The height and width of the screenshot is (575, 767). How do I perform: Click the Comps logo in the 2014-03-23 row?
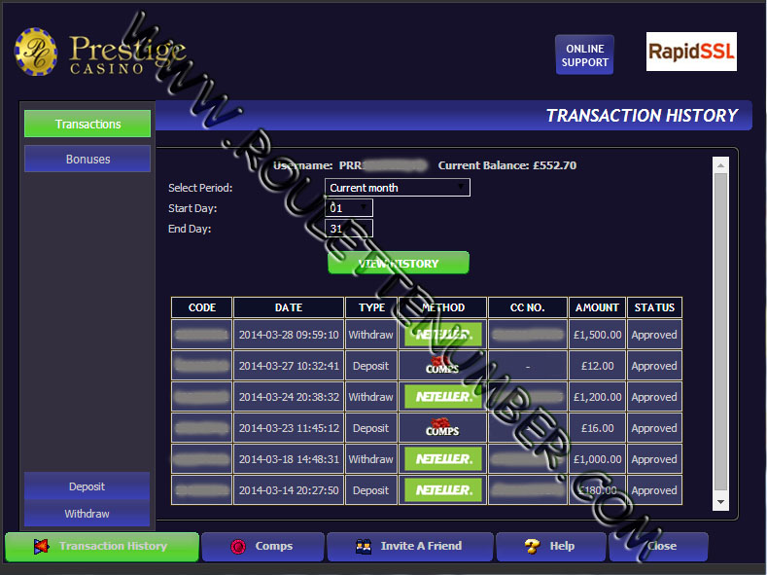tap(442, 428)
